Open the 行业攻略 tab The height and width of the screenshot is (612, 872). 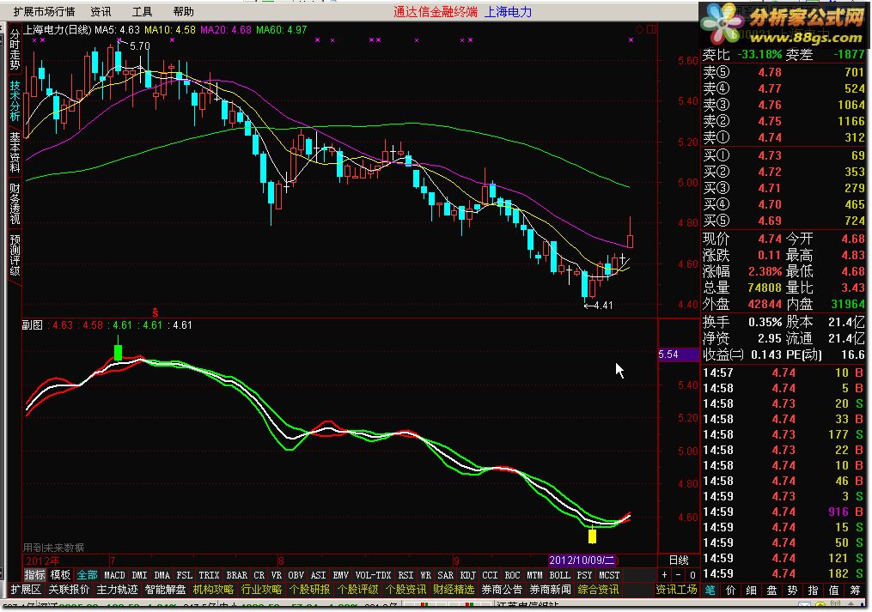tap(261, 590)
